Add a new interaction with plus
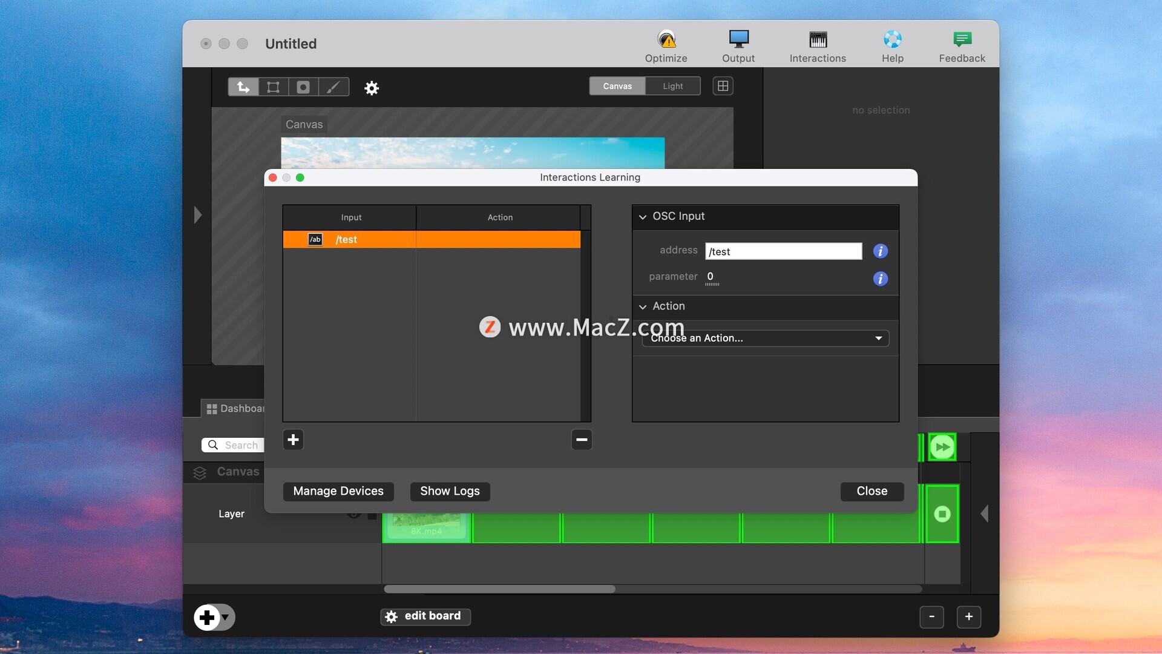 point(293,440)
